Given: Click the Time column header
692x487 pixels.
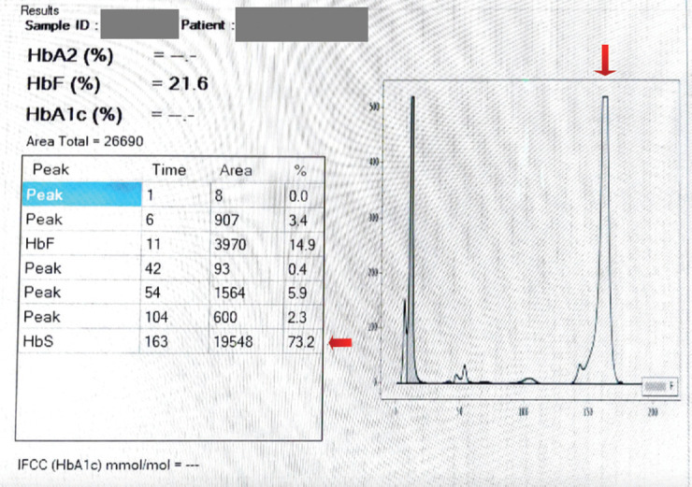Looking at the screenshot, I should click(x=168, y=170).
